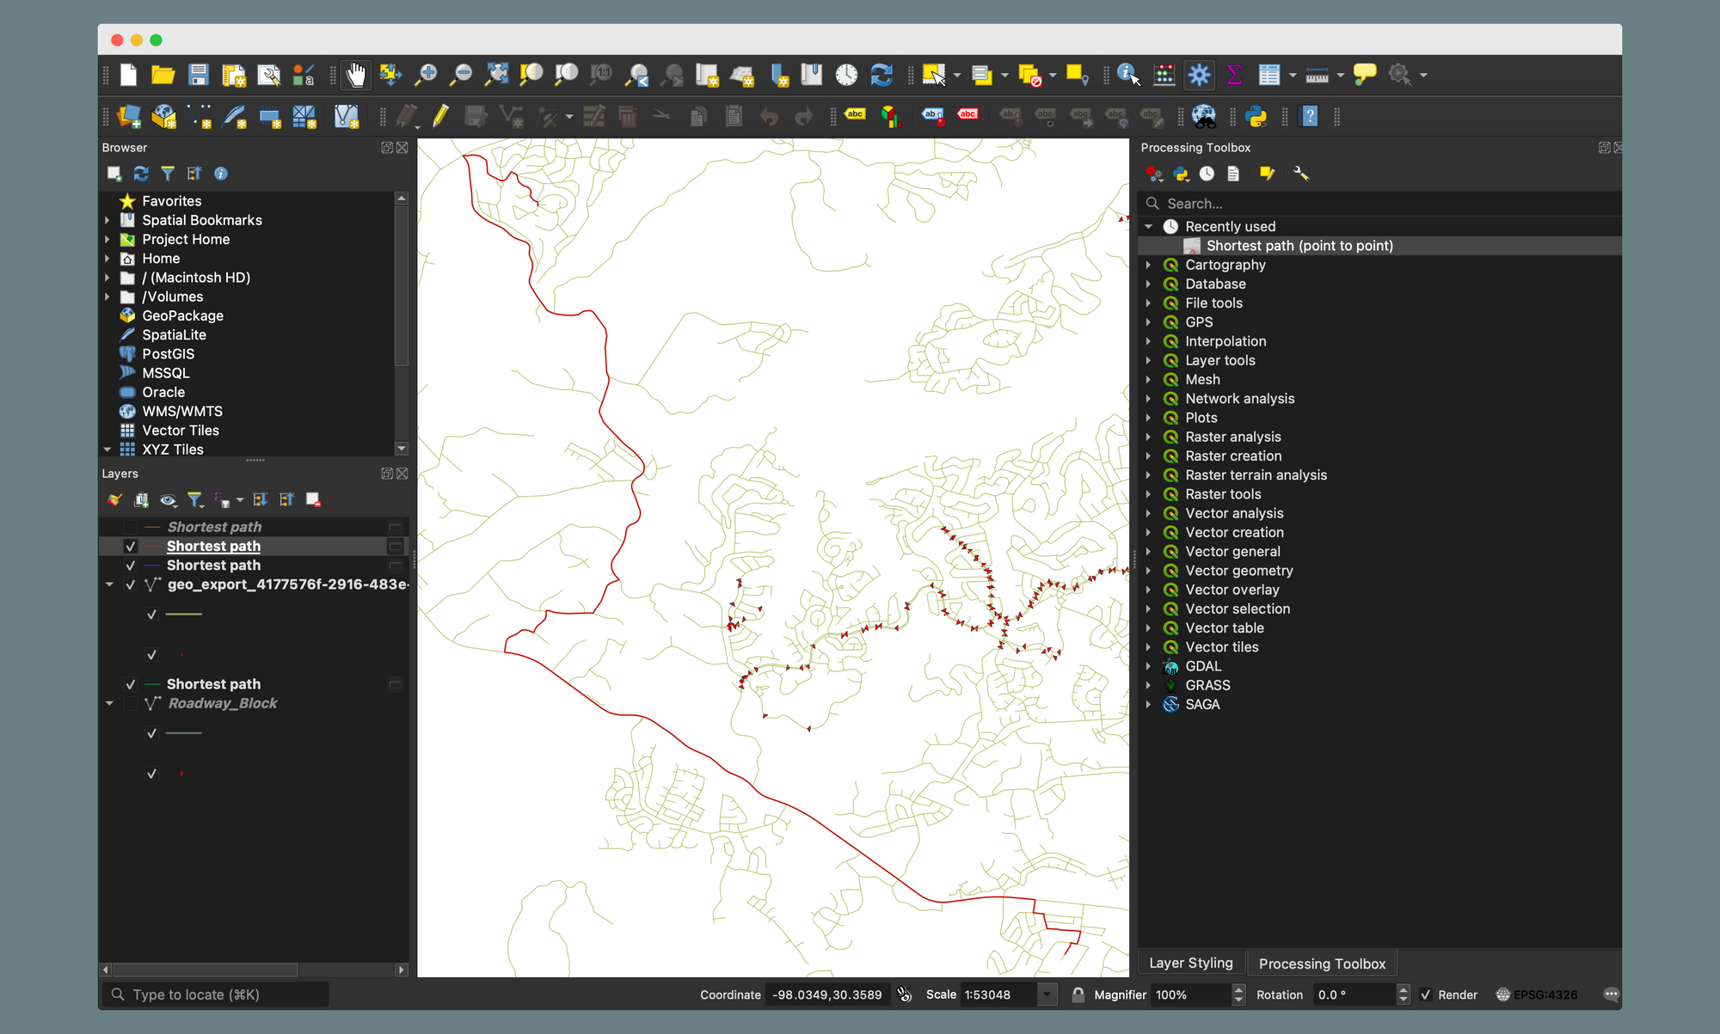Click the Zoom In magnifier tool

426,76
